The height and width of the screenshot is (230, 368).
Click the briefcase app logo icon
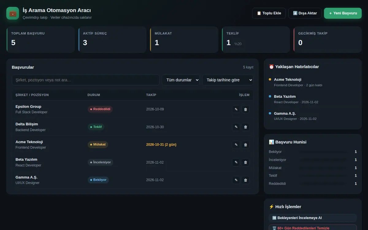pos(13,13)
